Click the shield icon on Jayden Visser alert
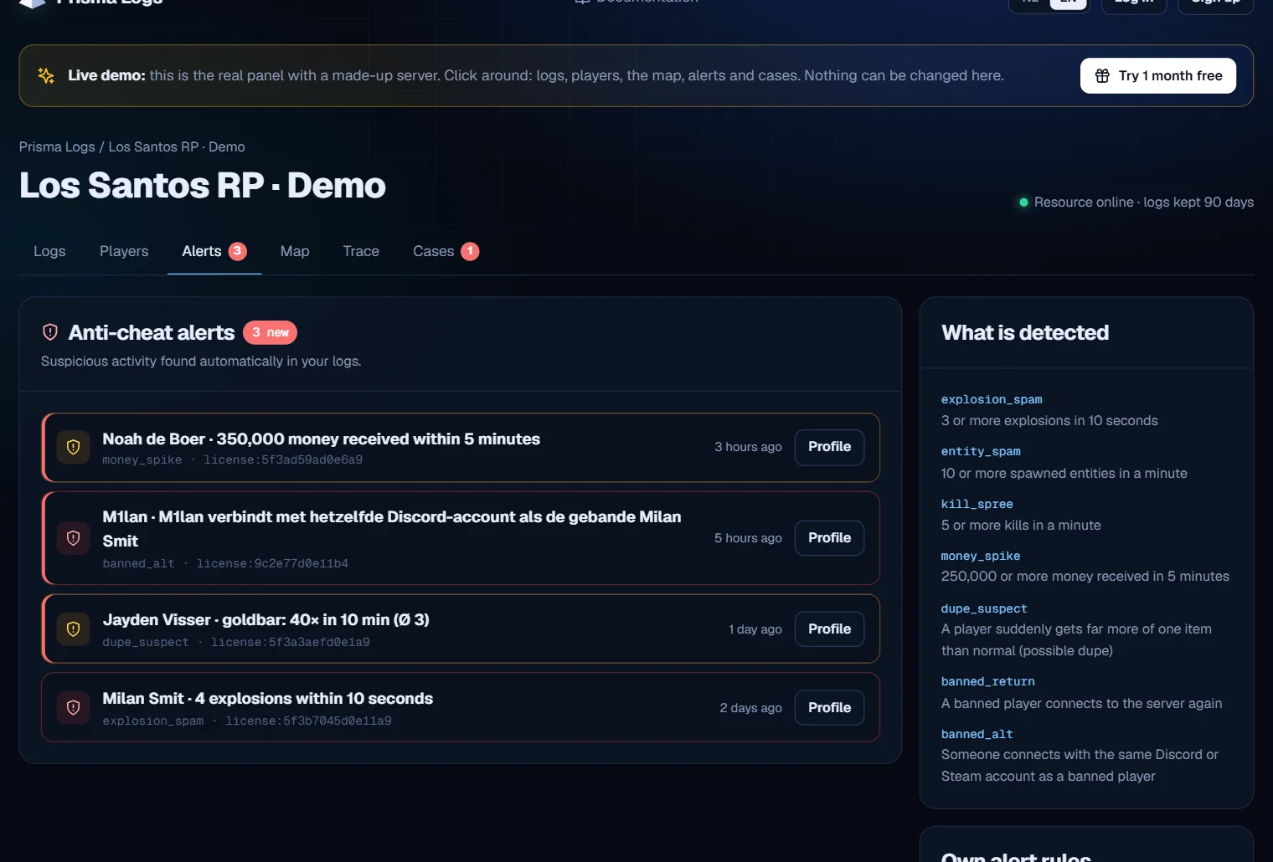This screenshot has height=862, width=1273. click(73, 629)
